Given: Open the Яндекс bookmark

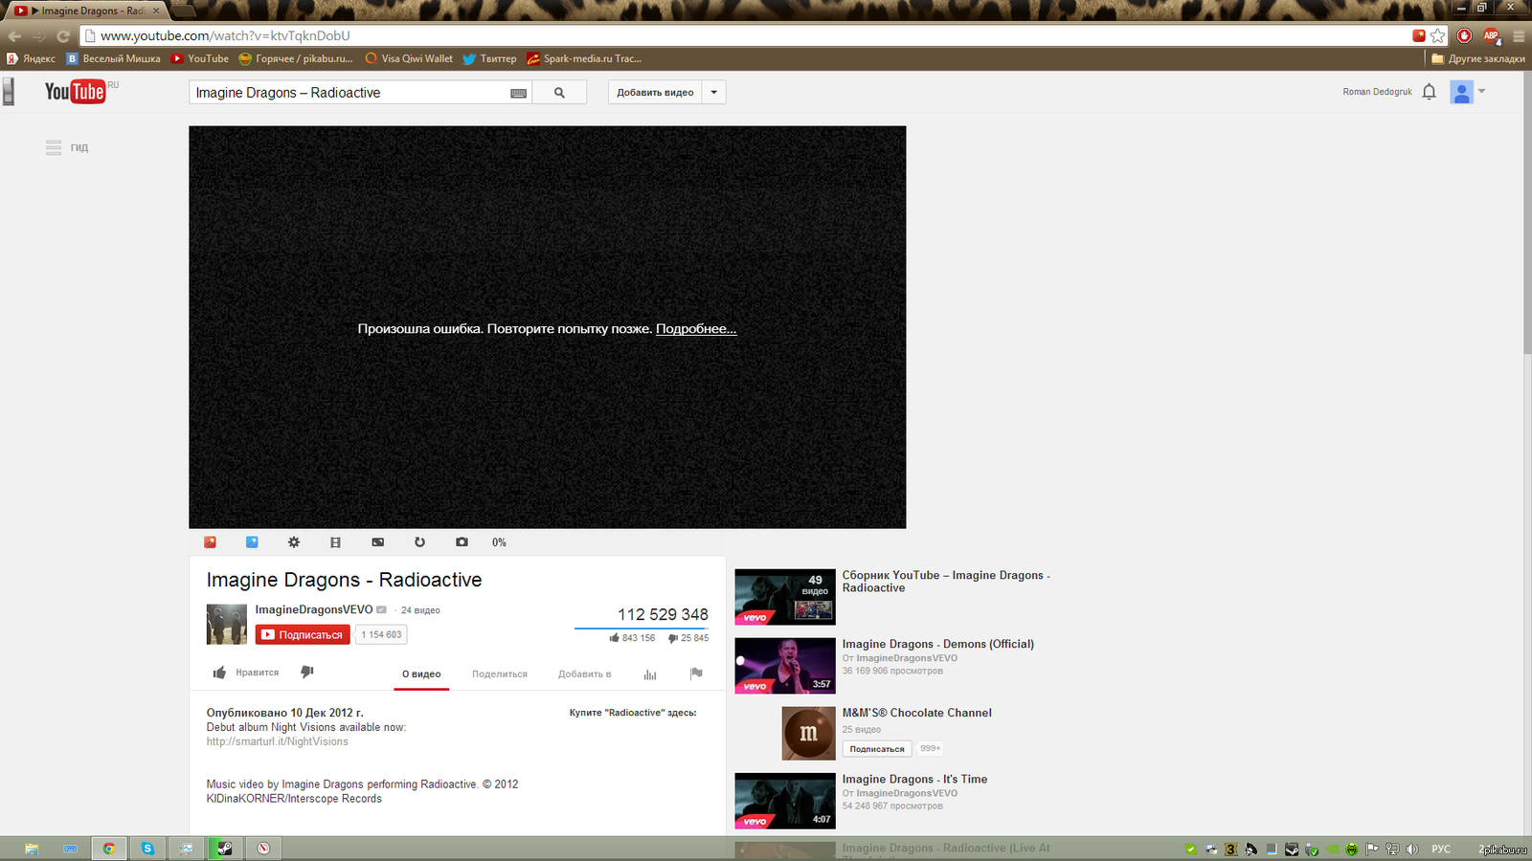Looking at the screenshot, I should 32,58.
